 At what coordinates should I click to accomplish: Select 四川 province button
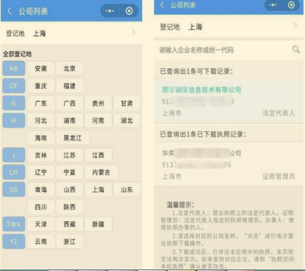point(41,207)
